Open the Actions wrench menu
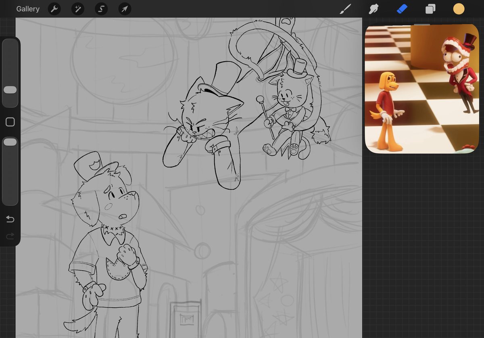Viewport: 484px width, 338px height. pyautogui.click(x=54, y=9)
